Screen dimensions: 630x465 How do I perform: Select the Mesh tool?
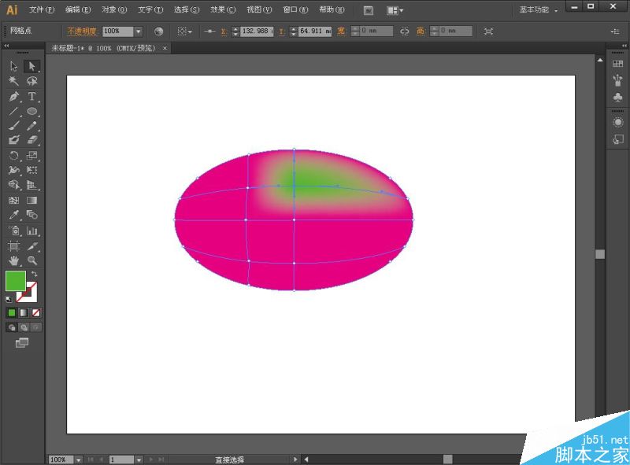pos(13,200)
